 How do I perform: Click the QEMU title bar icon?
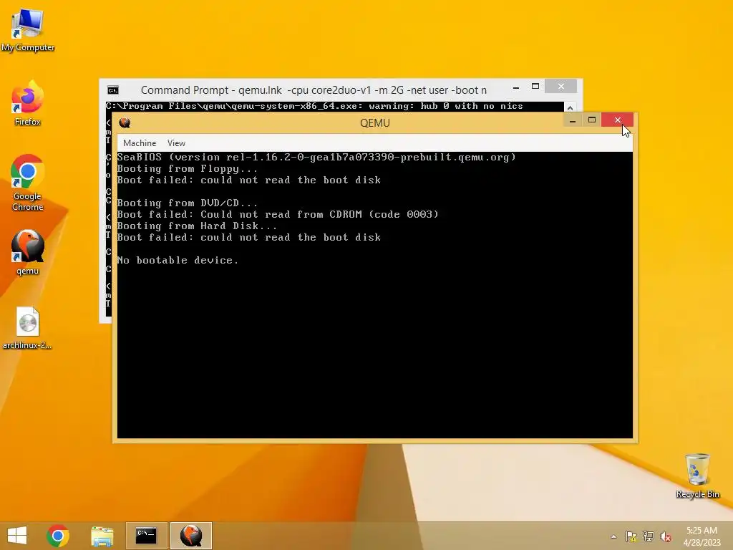tap(125, 123)
